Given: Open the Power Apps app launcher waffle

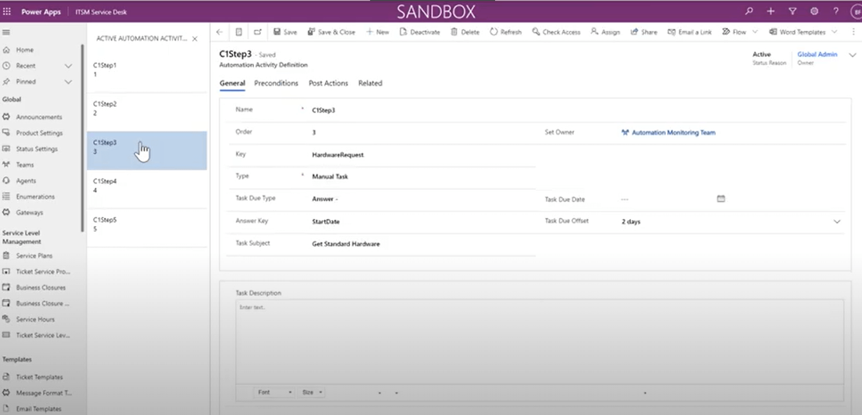Looking at the screenshot, I should (7, 11).
